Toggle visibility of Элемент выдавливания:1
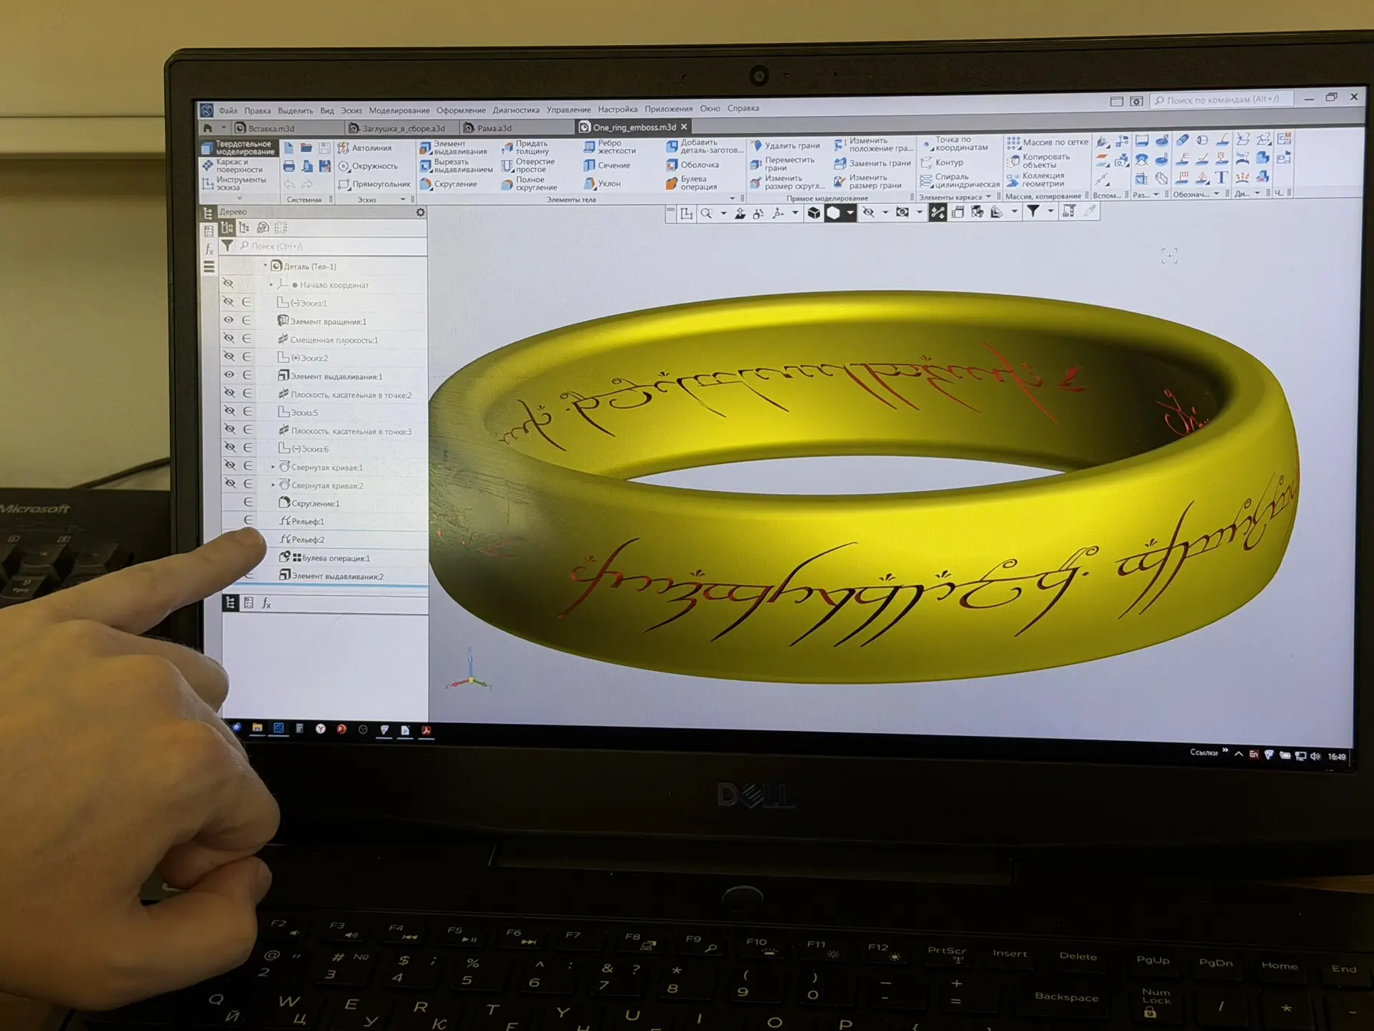This screenshot has width=1374, height=1031. pyautogui.click(x=229, y=374)
